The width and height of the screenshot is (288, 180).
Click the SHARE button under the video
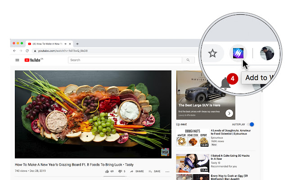click(x=137, y=171)
